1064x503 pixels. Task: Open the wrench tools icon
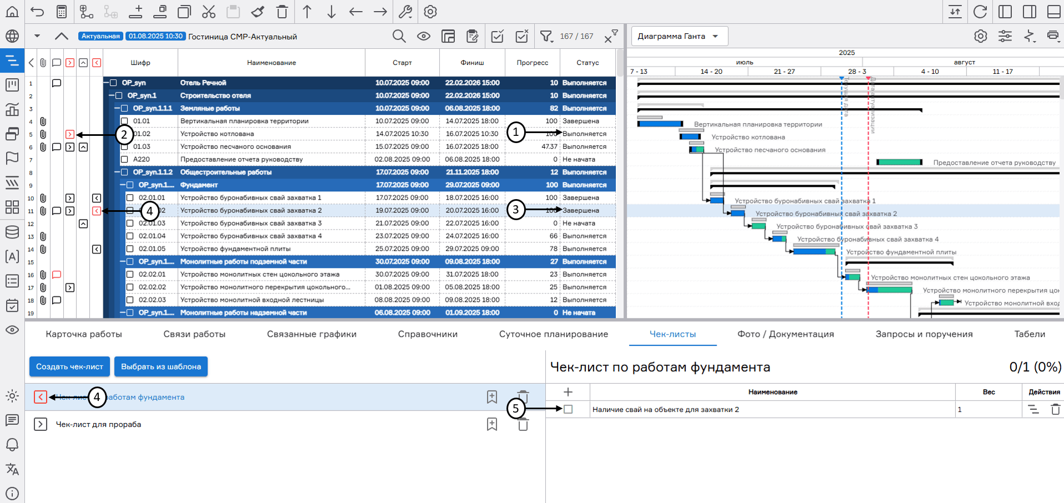point(406,12)
